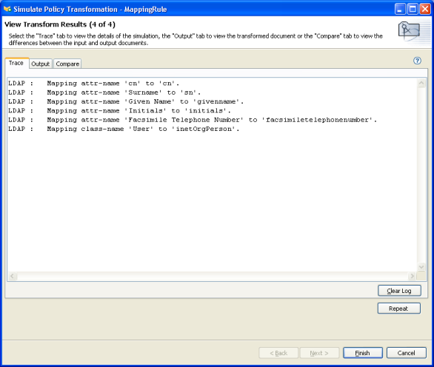Select the line mapping 'Given Name' to 'givenname'
Image resolution: width=434 pixels, height=367 pixels.
(126, 101)
